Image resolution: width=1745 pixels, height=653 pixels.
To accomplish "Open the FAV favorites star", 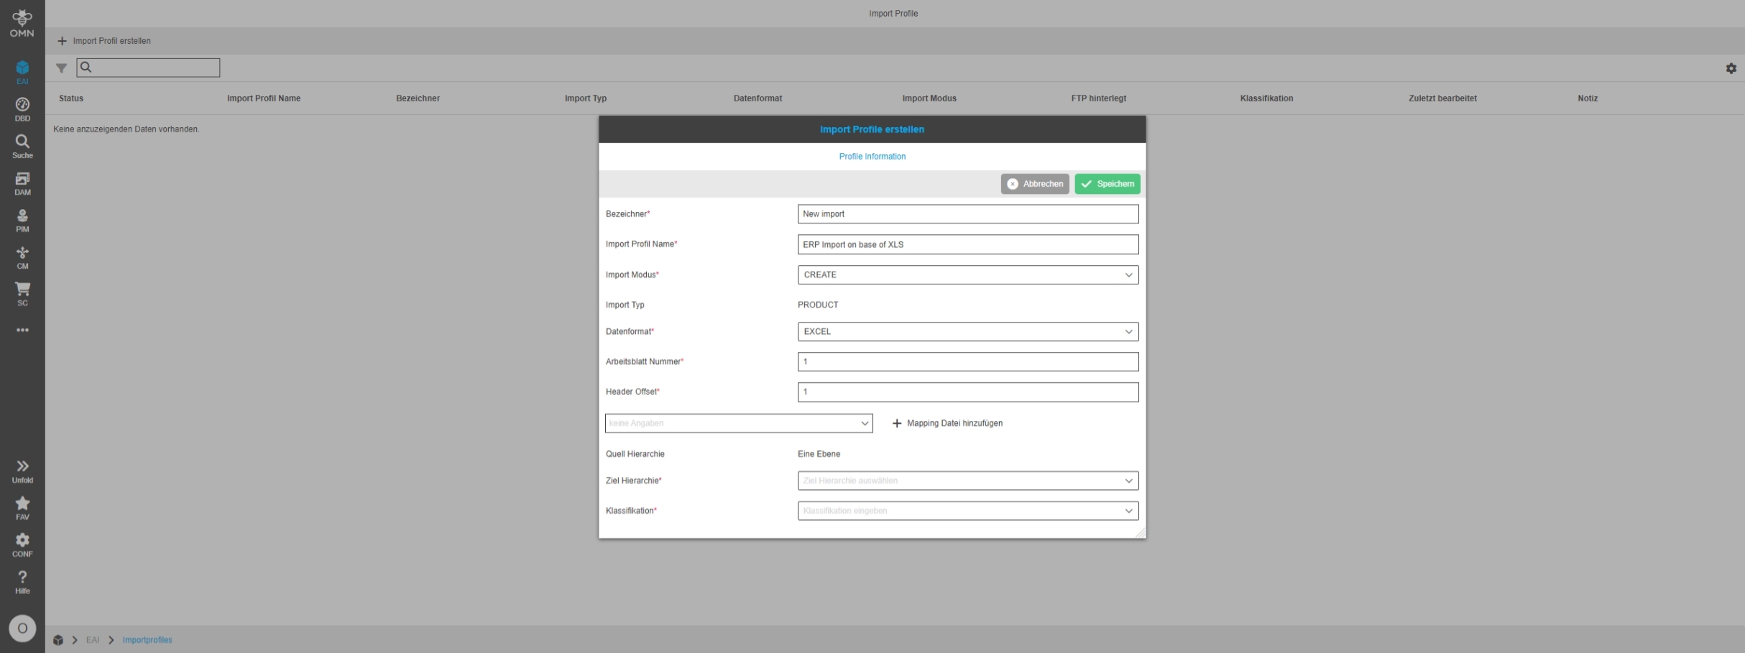I will click(22, 509).
